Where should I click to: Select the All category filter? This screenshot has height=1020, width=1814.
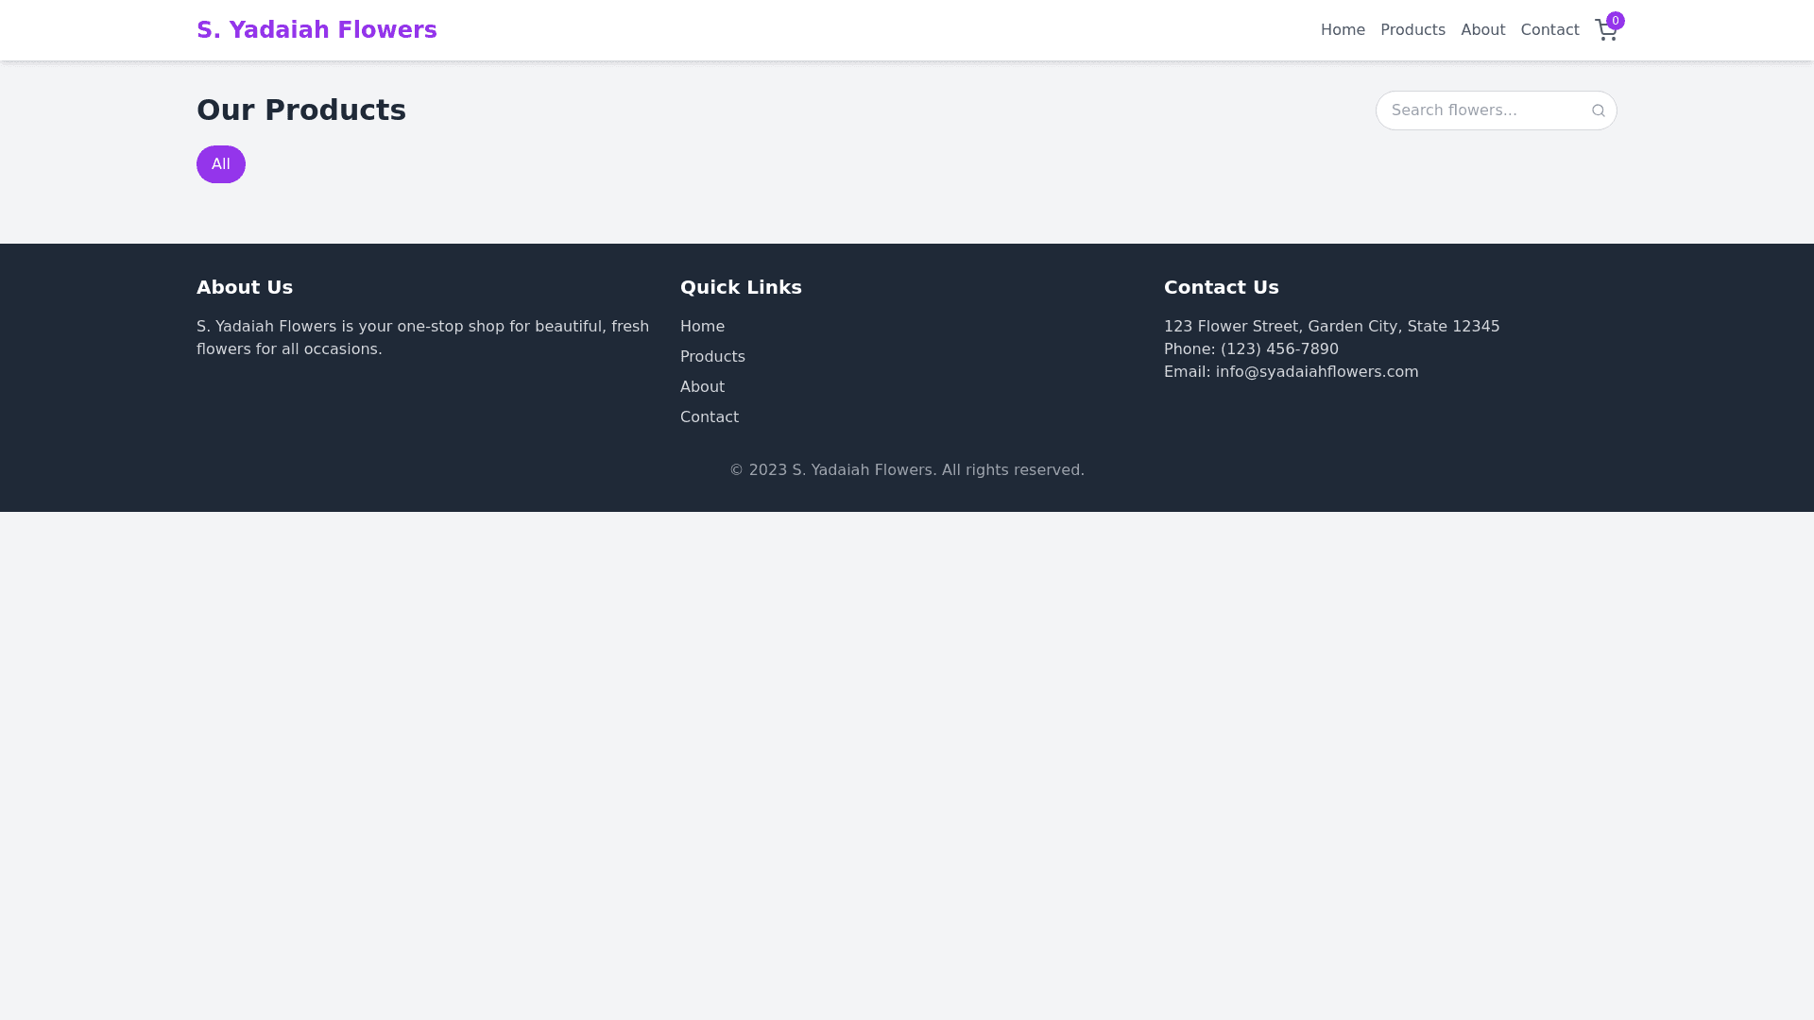tap(220, 164)
